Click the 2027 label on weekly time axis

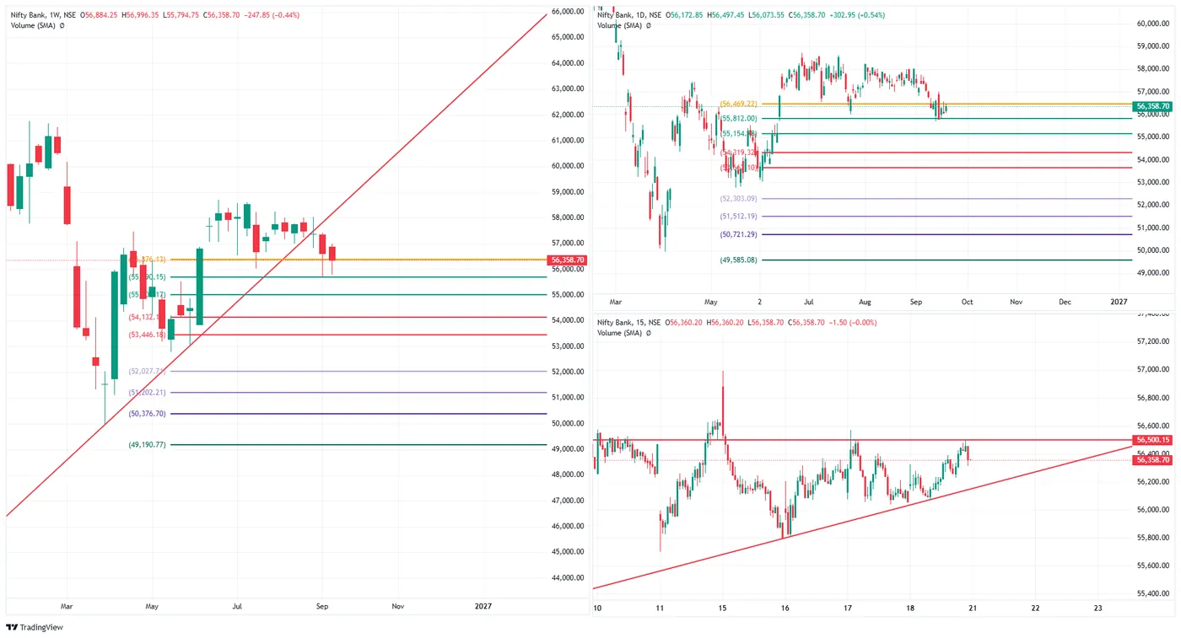point(483,606)
